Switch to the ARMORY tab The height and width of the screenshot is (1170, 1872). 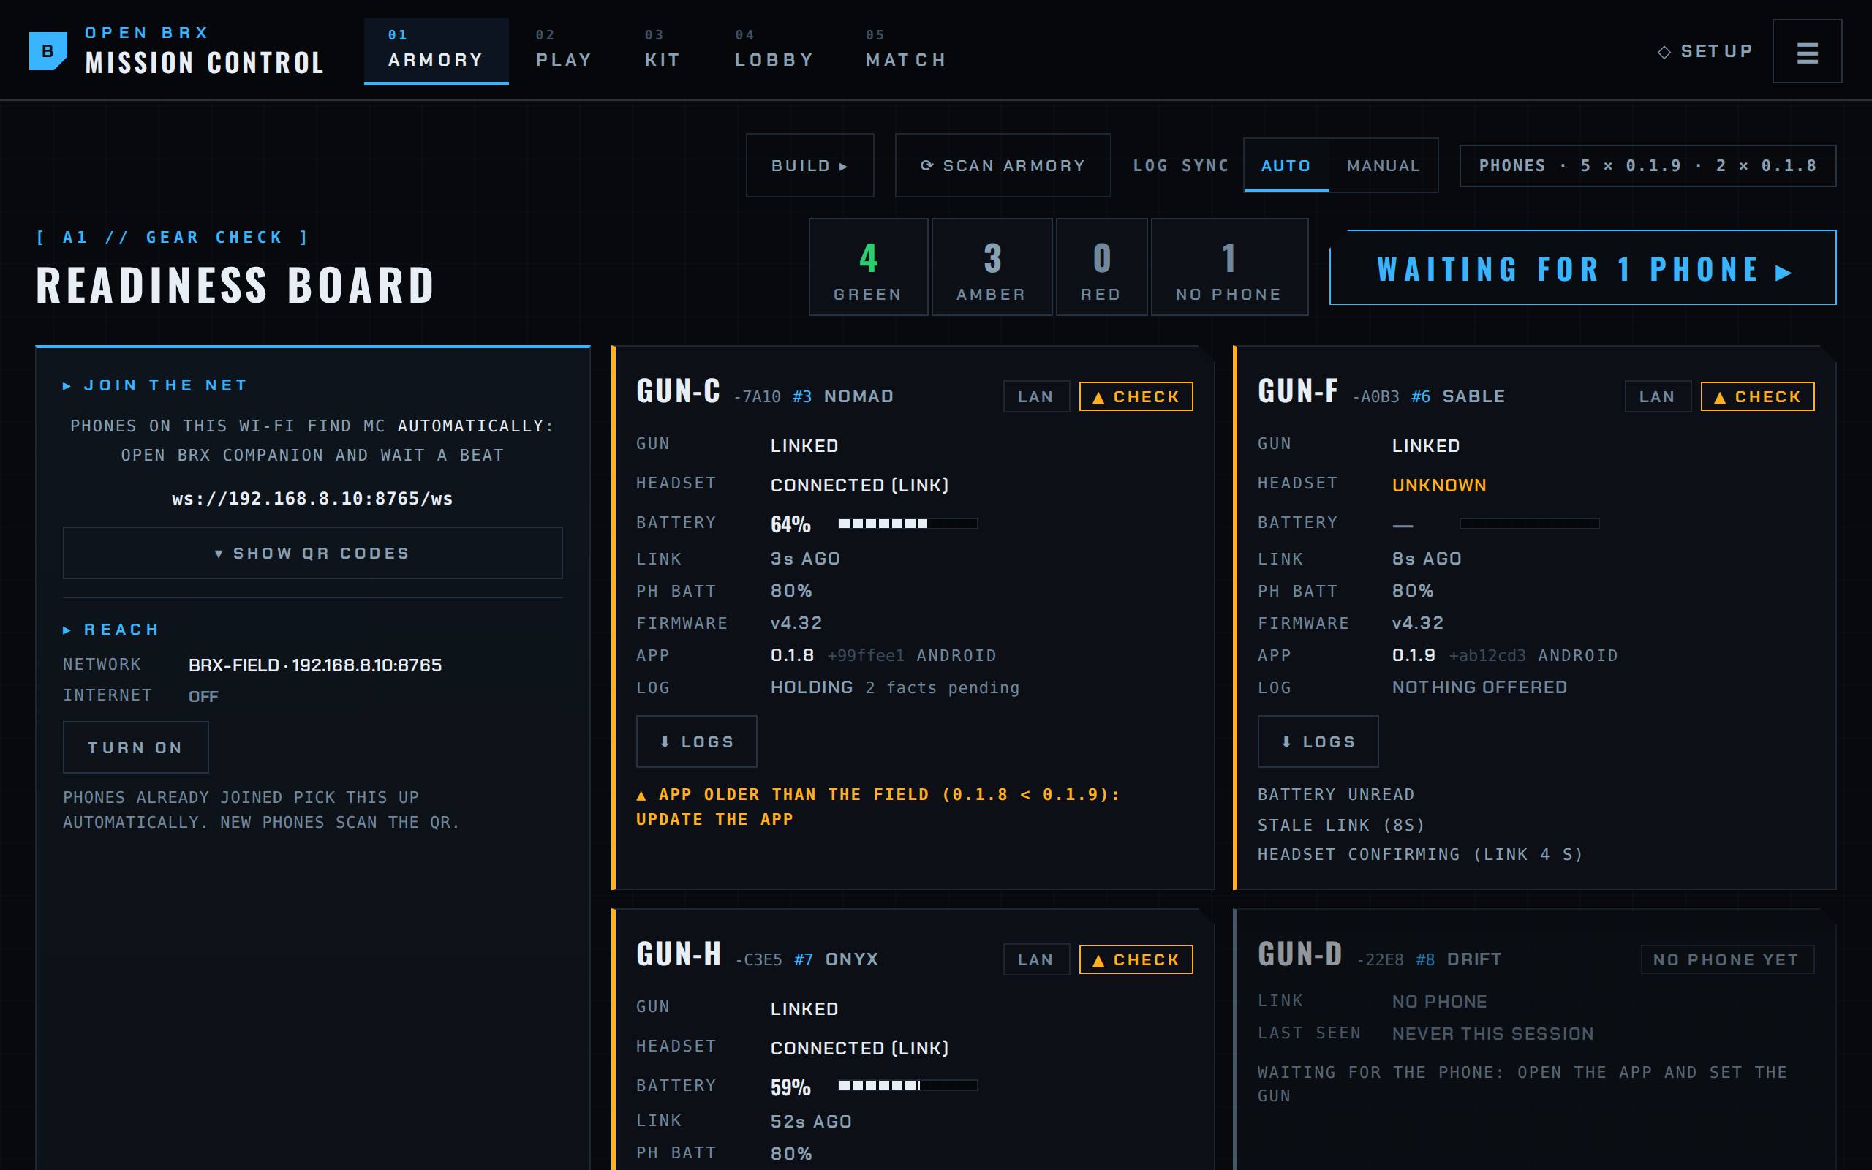coord(437,50)
